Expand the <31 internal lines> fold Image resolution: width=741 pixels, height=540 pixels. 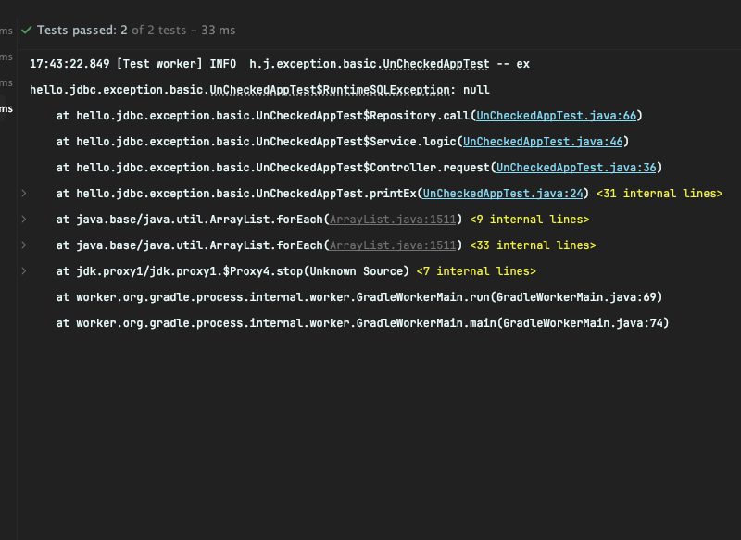659,194
